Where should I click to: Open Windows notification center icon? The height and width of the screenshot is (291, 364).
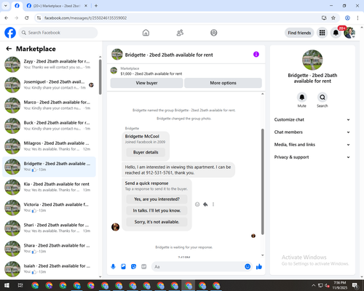pos(355,285)
